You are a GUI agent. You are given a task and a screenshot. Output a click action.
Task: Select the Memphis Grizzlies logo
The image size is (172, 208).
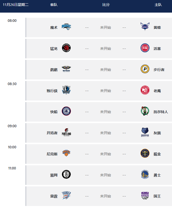[145, 132]
